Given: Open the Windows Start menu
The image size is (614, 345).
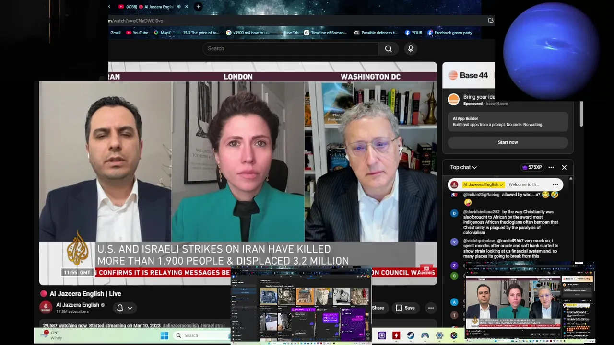Looking at the screenshot, I should click(x=165, y=335).
